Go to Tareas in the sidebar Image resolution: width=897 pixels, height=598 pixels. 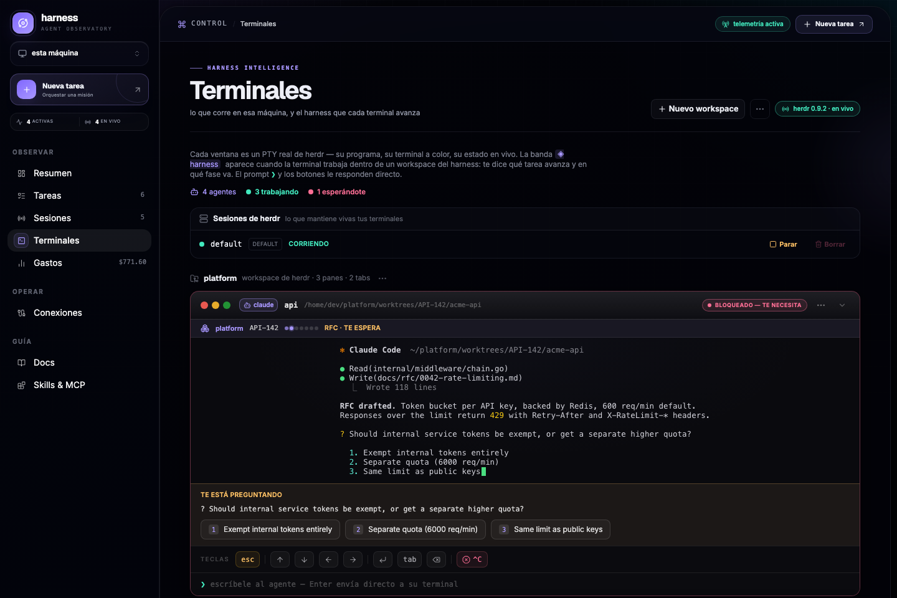pyautogui.click(x=79, y=196)
